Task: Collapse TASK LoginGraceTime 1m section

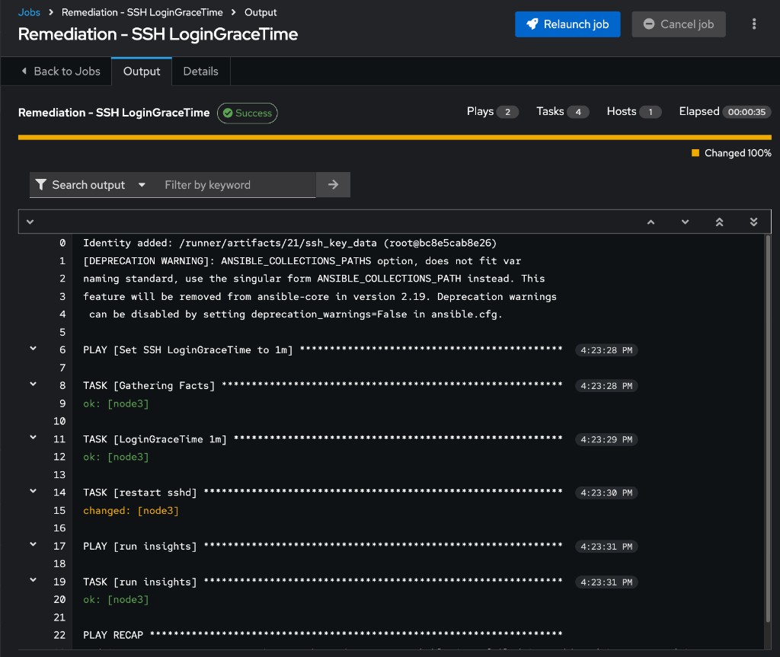Action: point(33,438)
